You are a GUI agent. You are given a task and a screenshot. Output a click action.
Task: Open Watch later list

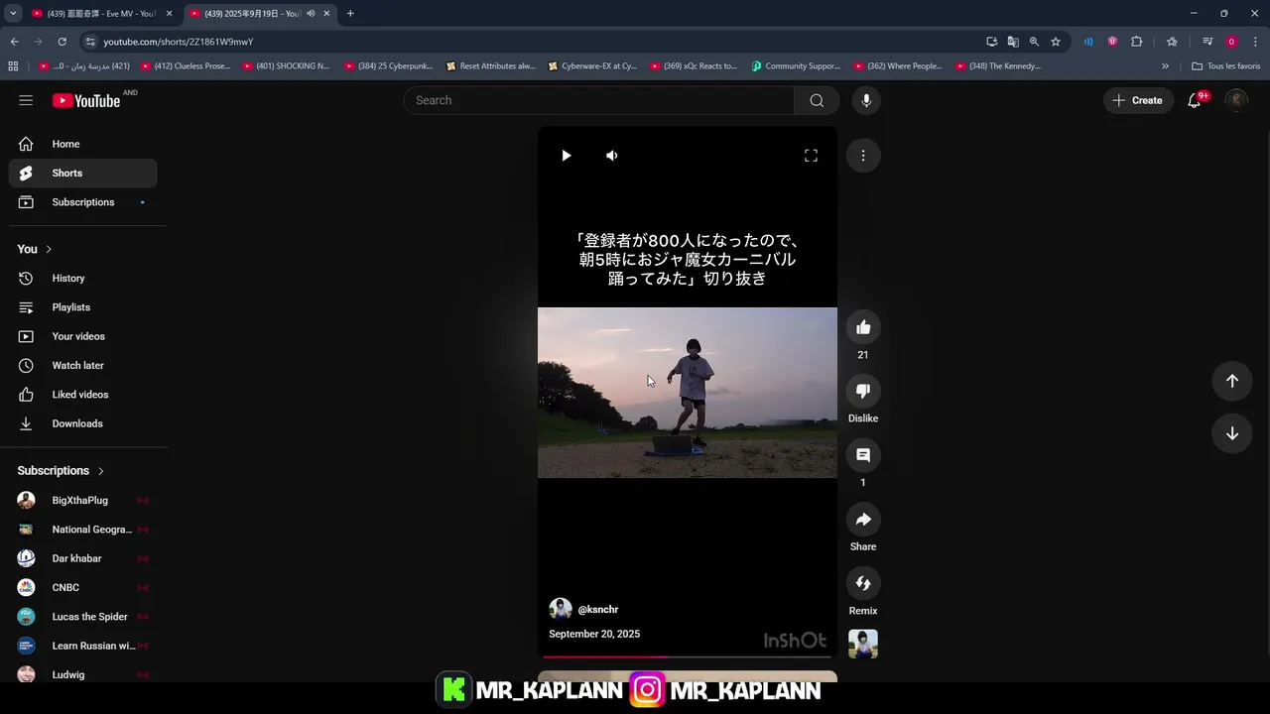point(83,366)
